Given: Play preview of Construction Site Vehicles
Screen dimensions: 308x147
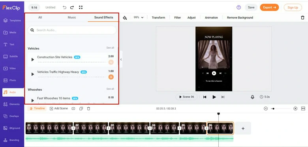Looking at the screenshot, I should pos(33,59).
